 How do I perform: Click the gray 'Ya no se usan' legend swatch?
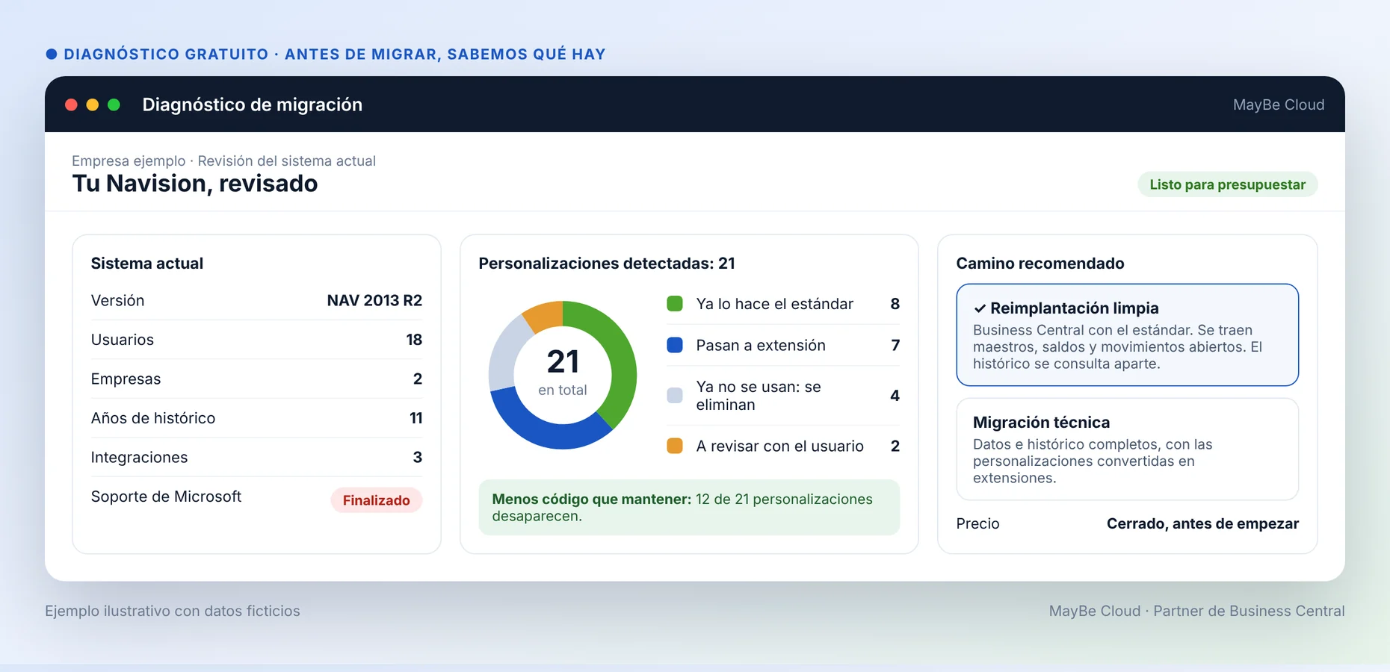(x=675, y=396)
